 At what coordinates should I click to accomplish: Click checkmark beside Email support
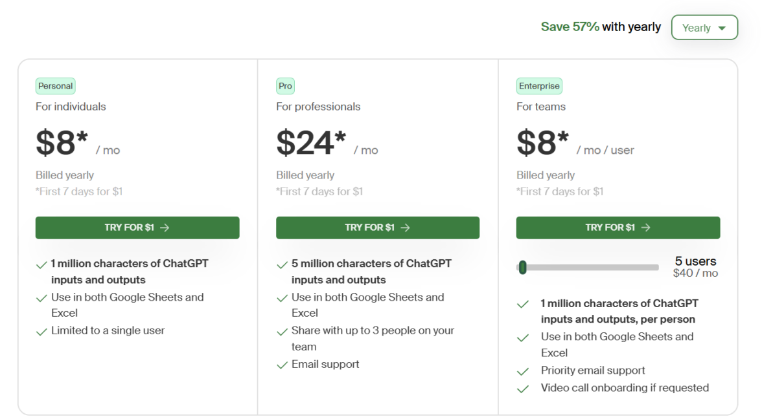click(282, 365)
